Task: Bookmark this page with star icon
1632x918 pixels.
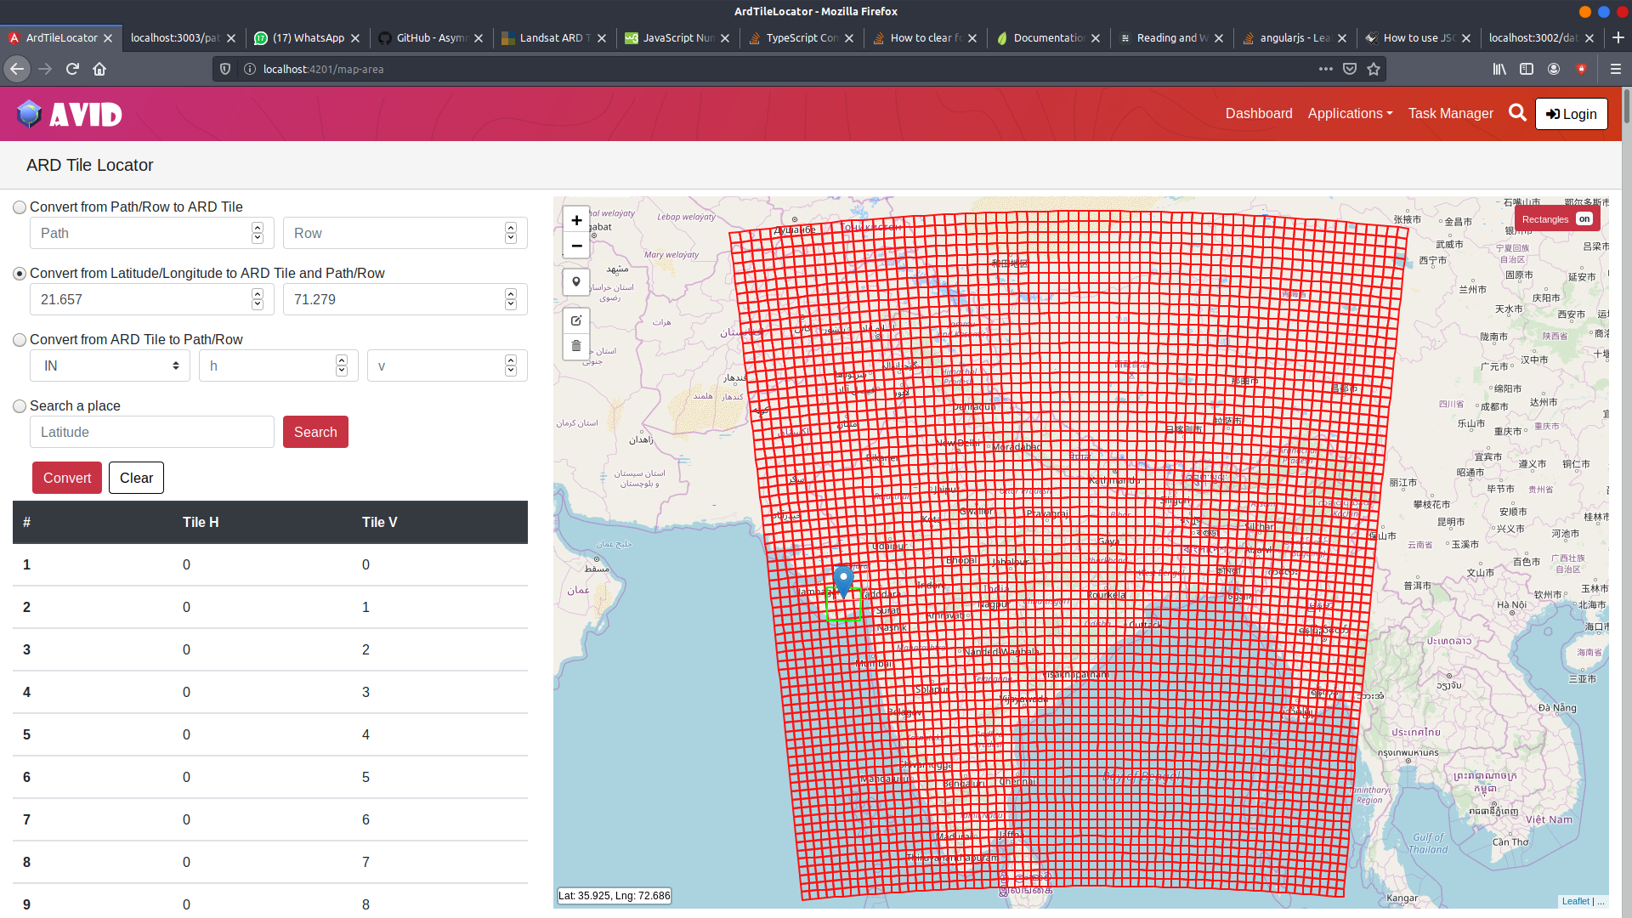Action: (1374, 69)
